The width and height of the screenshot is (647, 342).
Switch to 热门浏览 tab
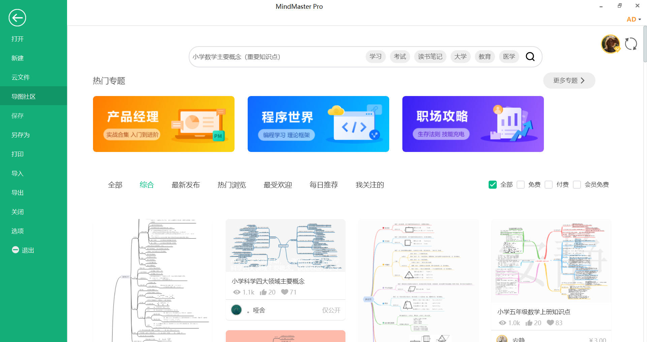pos(232,185)
